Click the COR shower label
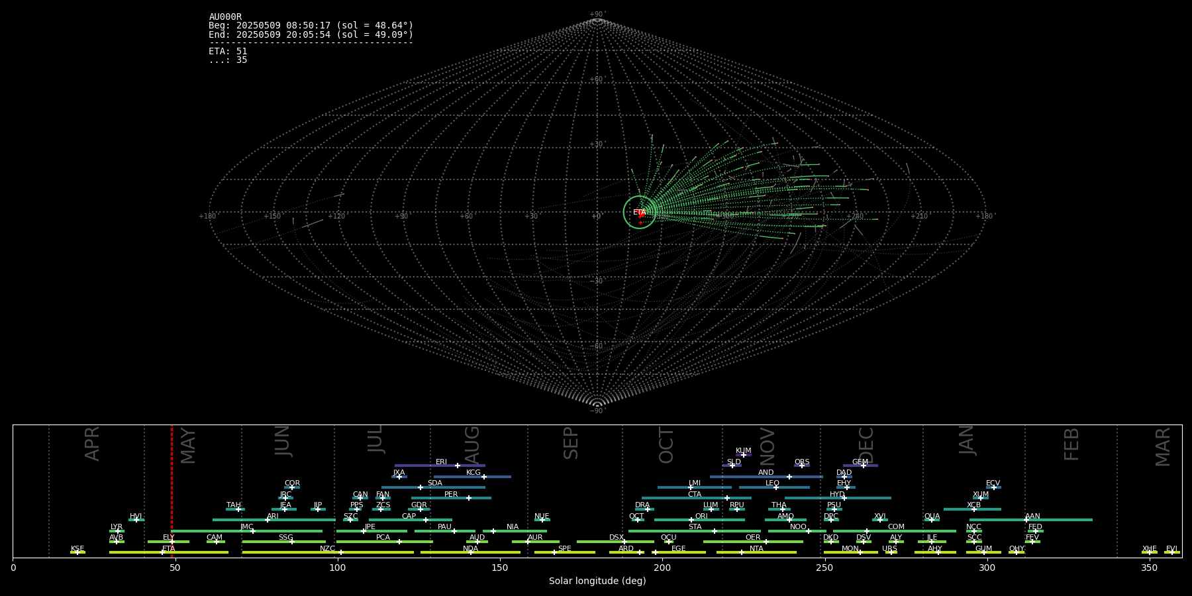The width and height of the screenshot is (1192, 596). tap(292, 483)
